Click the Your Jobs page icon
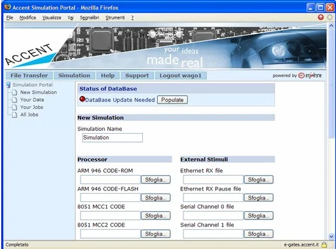 [x=14, y=107]
